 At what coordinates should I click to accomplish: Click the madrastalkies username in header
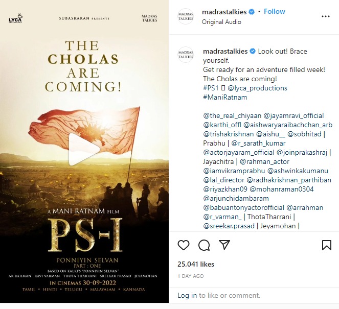click(x=224, y=12)
